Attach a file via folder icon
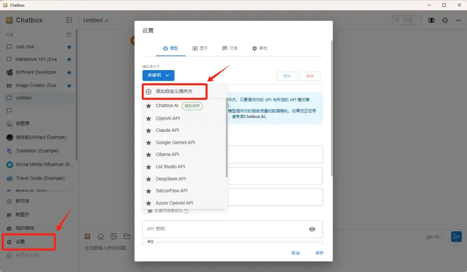 [127, 237]
